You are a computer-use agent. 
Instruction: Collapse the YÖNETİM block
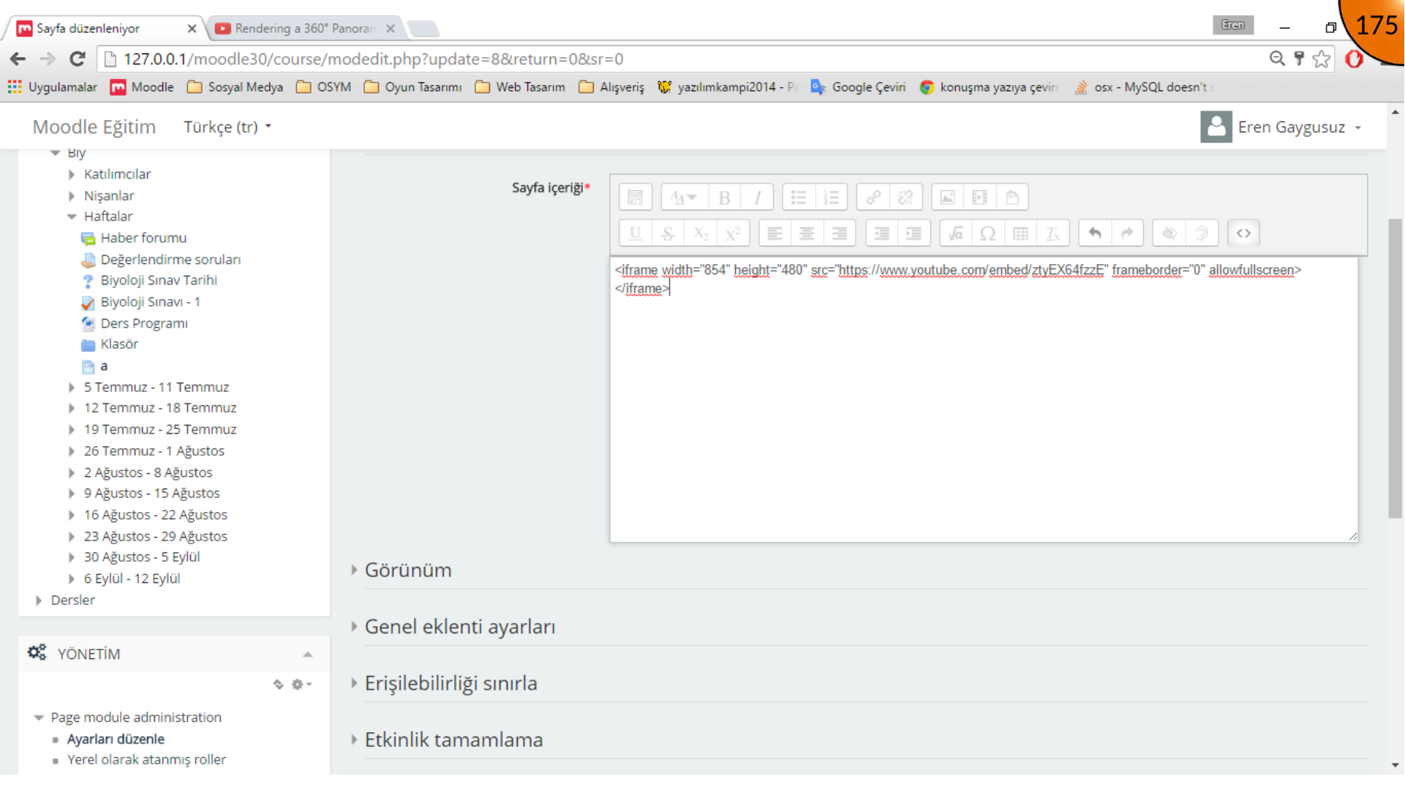[308, 654]
